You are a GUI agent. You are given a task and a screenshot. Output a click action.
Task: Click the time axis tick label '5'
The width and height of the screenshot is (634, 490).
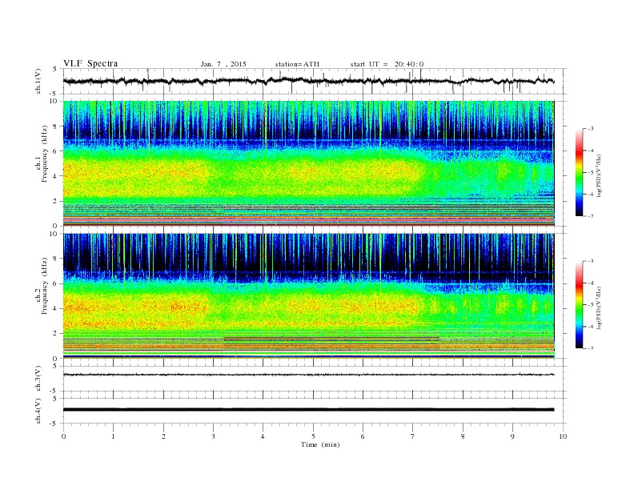tap(313, 436)
